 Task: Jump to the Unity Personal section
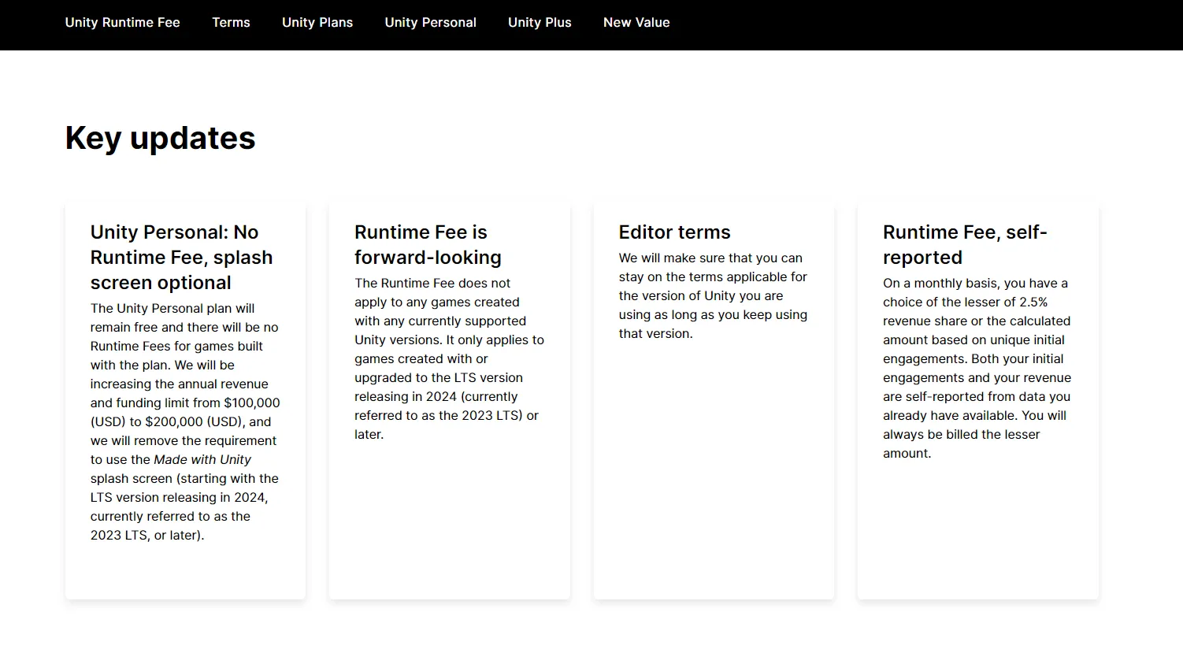pyautogui.click(x=430, y=23)
